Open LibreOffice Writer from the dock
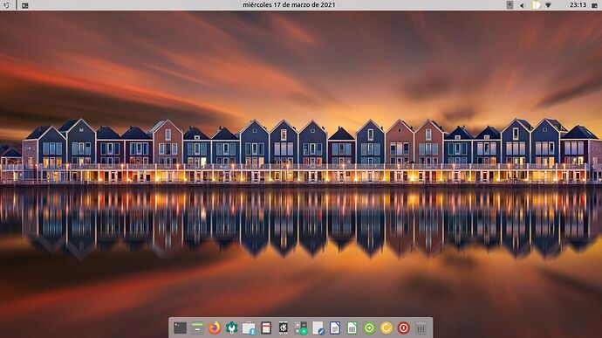Image resolution: width=602 pixels, height=338 pixels. coord(335,328)
